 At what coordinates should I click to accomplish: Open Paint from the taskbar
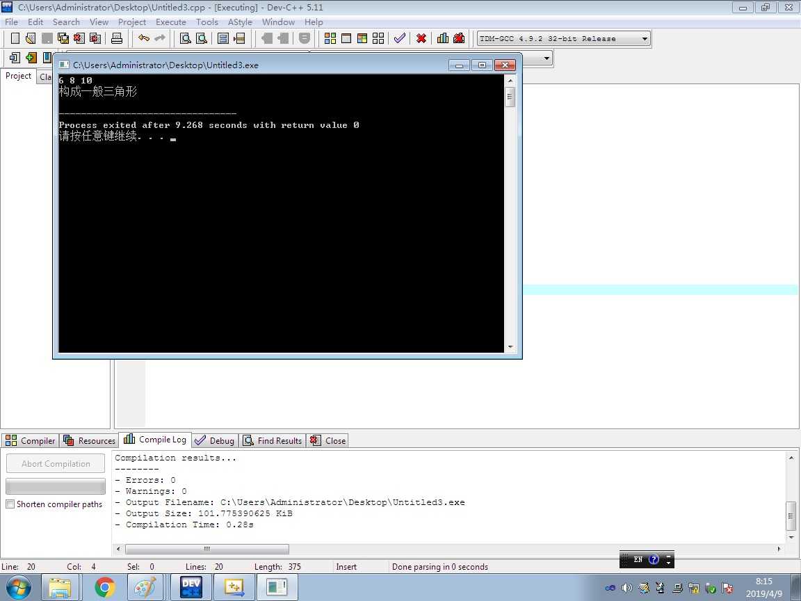(x=145, y=587)
